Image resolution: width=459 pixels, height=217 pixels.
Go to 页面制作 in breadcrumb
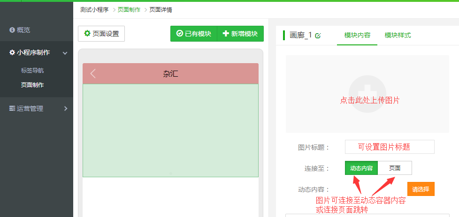tap(129, 9)
